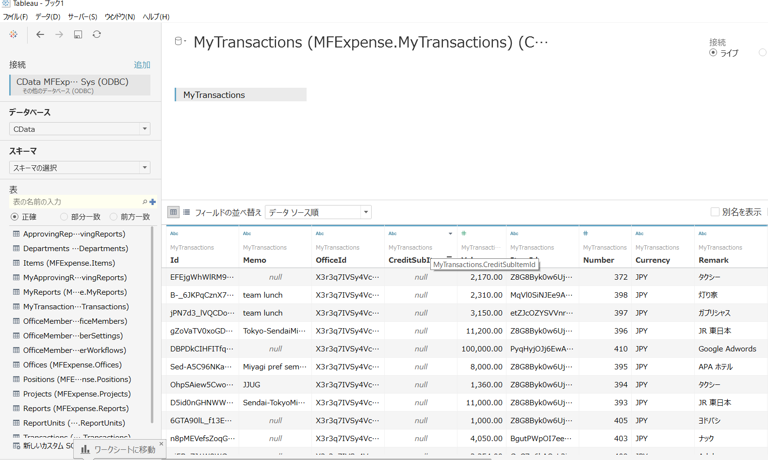Click the 100,000.00 value cell
768x460 pixels.
(482, 349)
